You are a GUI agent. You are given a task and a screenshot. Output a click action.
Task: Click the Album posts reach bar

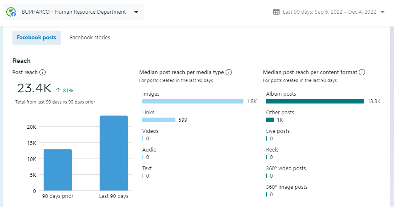(315, 101)
